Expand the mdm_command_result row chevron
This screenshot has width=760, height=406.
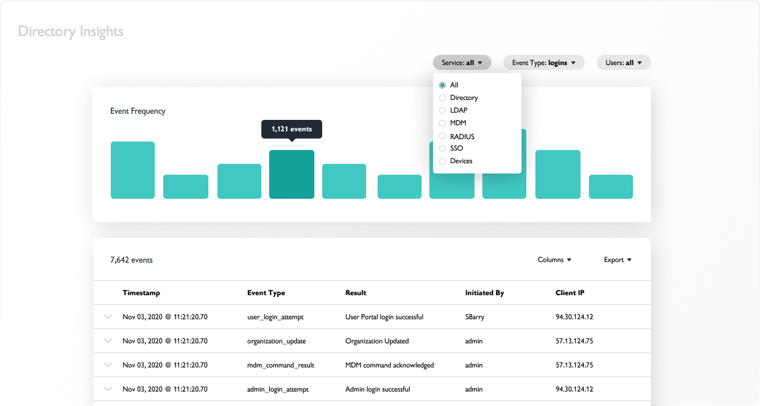tap(108, 365)
